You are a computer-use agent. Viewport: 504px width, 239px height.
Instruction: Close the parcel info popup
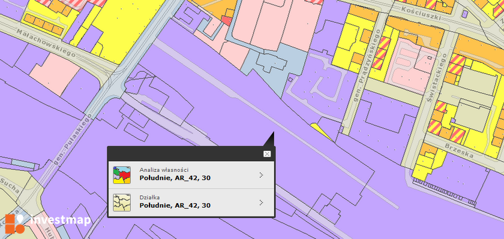267,154
